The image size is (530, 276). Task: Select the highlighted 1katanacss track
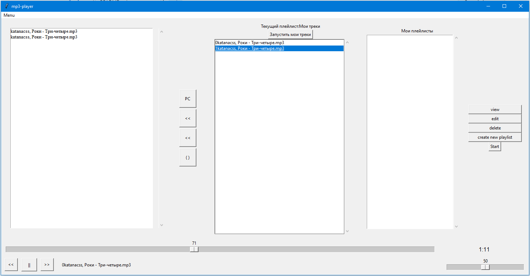(249, 48)
